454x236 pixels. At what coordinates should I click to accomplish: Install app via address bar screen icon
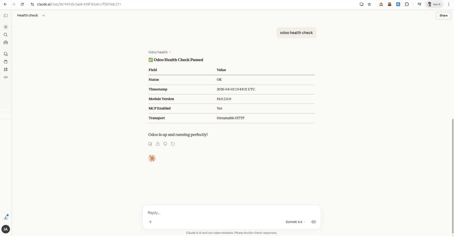click(362, 4)
